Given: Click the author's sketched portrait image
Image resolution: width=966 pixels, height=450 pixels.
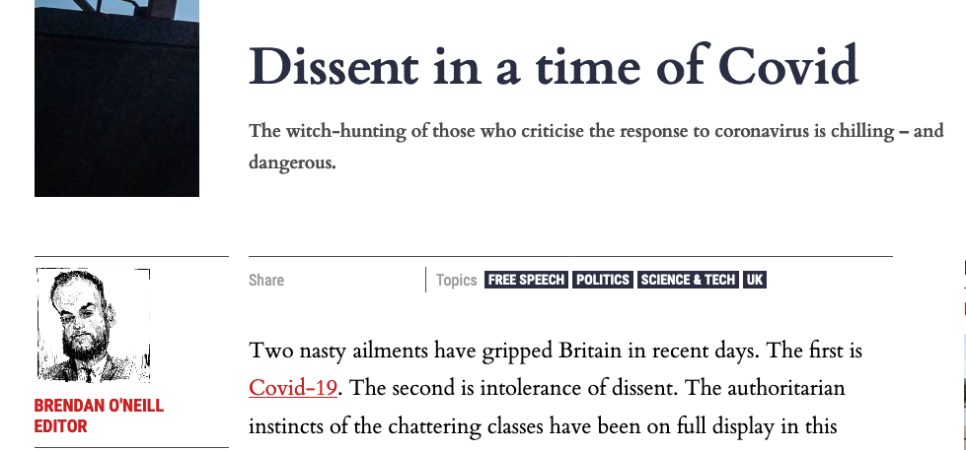Looking at the screenshot, I should [93, 325].
